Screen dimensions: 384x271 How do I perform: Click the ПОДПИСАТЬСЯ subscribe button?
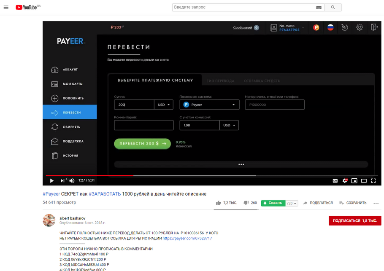pyautogui.click(x=355, y=220)
